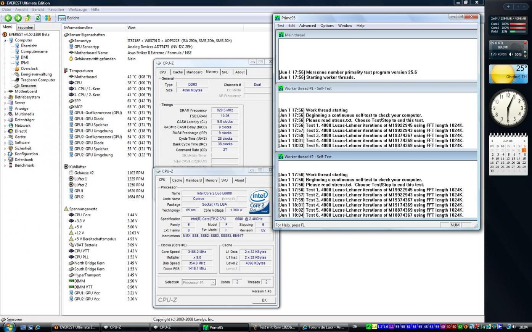Click the Show Desktop quick launch icon
This screenshot has width=532, height=332.
click(x=24, y=327)
